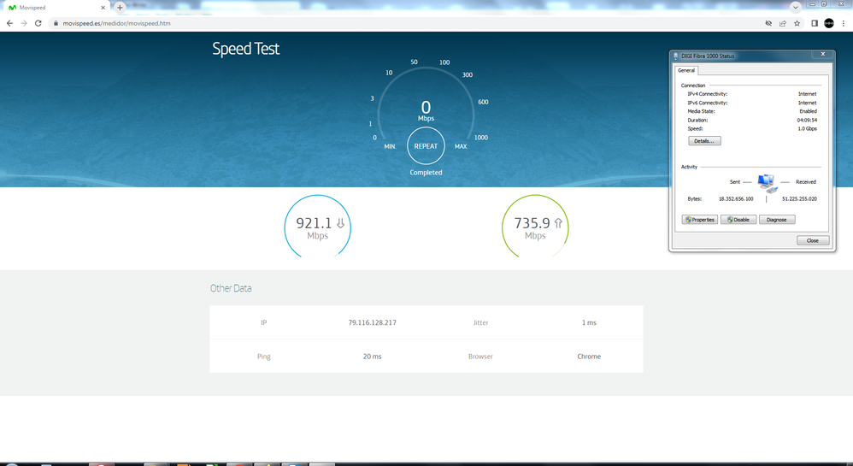Click the Chrome browser value

click(x=589, y=357)
